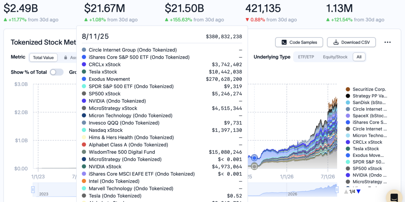Click the blue hover marker on chart
This screenshot has width=405, height=202.
[x=254, y=158]
